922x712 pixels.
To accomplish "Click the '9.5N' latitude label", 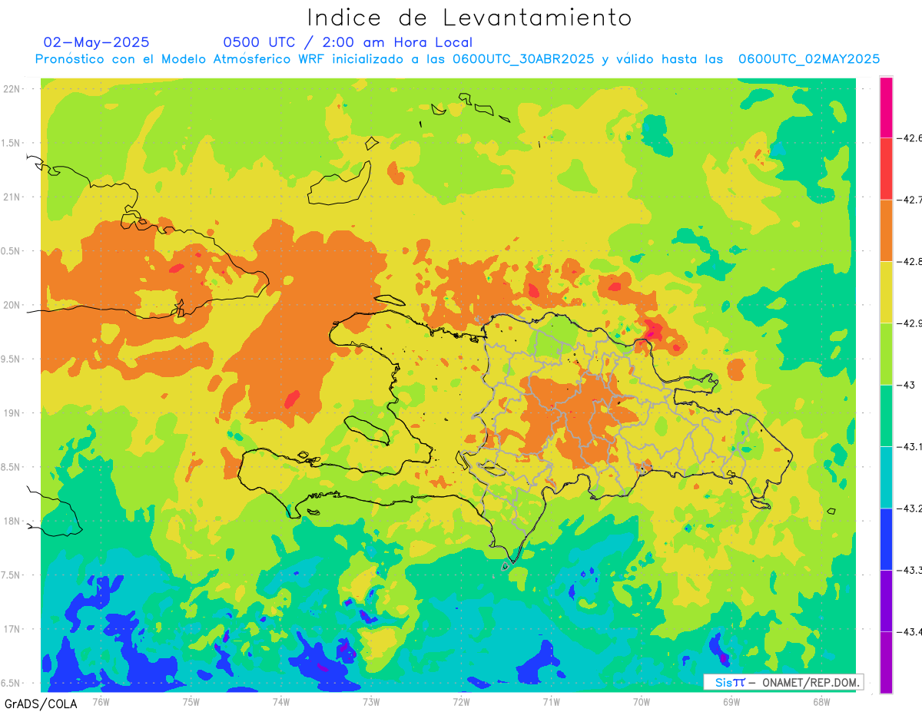I will 10,359.
